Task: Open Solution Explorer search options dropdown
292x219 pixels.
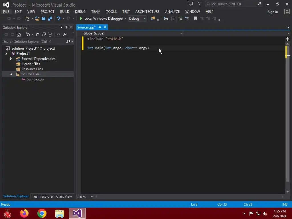Action: point(72,42)
